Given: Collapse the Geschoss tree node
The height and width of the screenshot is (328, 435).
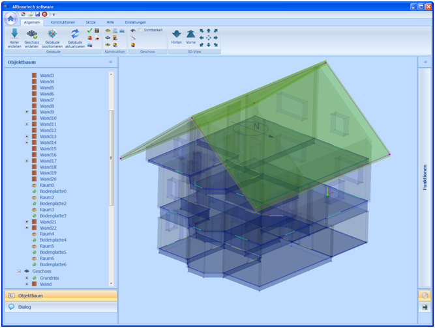Looking at the screenshot, I should [x=18, y=271].
